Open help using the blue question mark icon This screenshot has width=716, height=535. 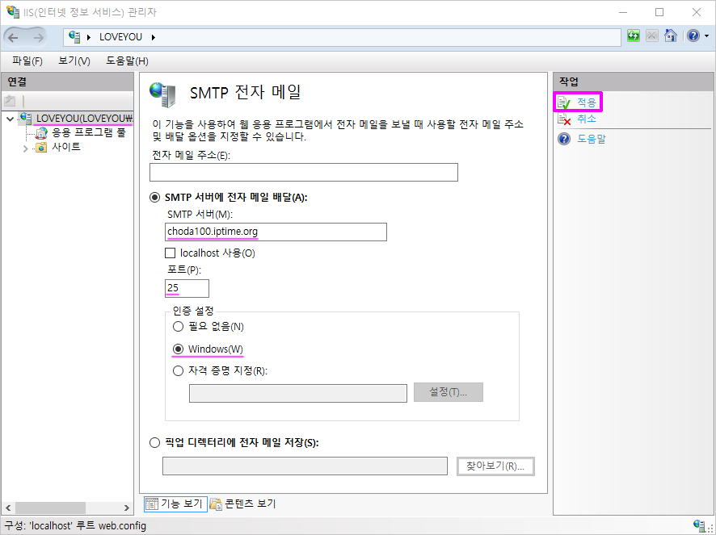[691, 36]
